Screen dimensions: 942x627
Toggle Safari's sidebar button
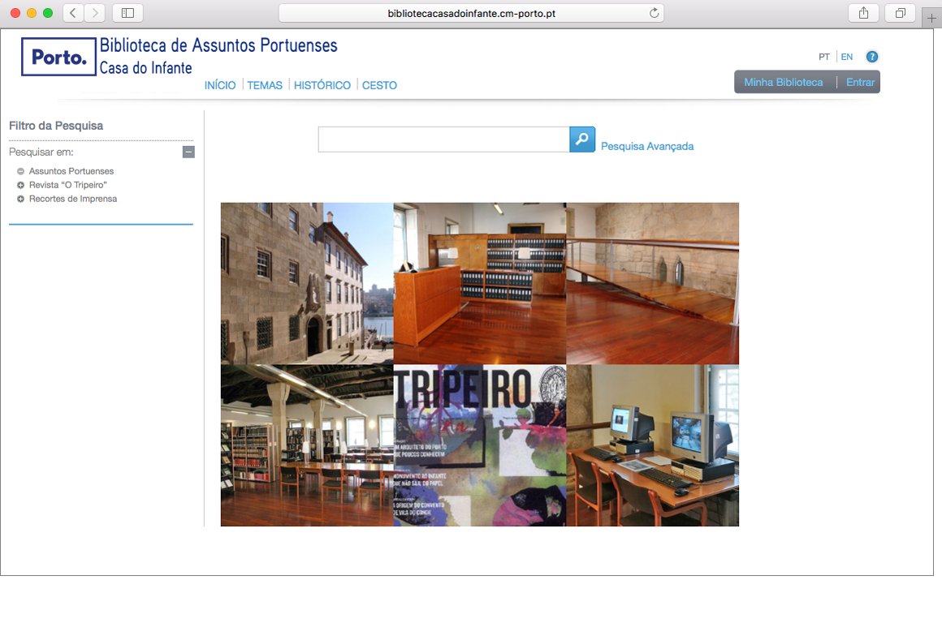[x=127, y=13]
